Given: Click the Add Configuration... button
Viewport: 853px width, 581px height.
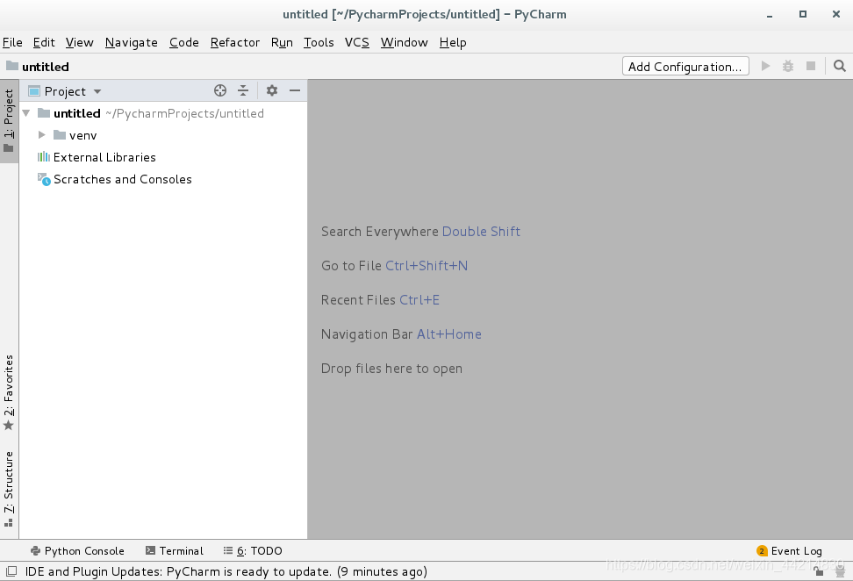Looking at the screenshot, I should click(685, 67).
